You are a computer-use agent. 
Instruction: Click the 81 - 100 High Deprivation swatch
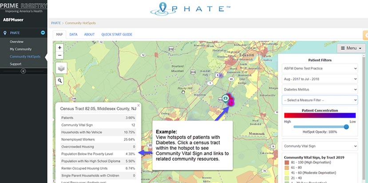287,163
